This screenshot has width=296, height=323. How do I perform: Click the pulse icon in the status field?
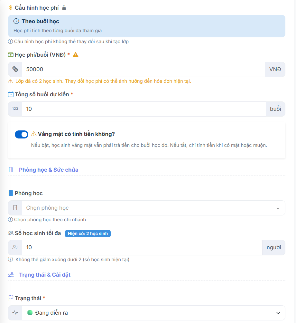click(15, 313)
